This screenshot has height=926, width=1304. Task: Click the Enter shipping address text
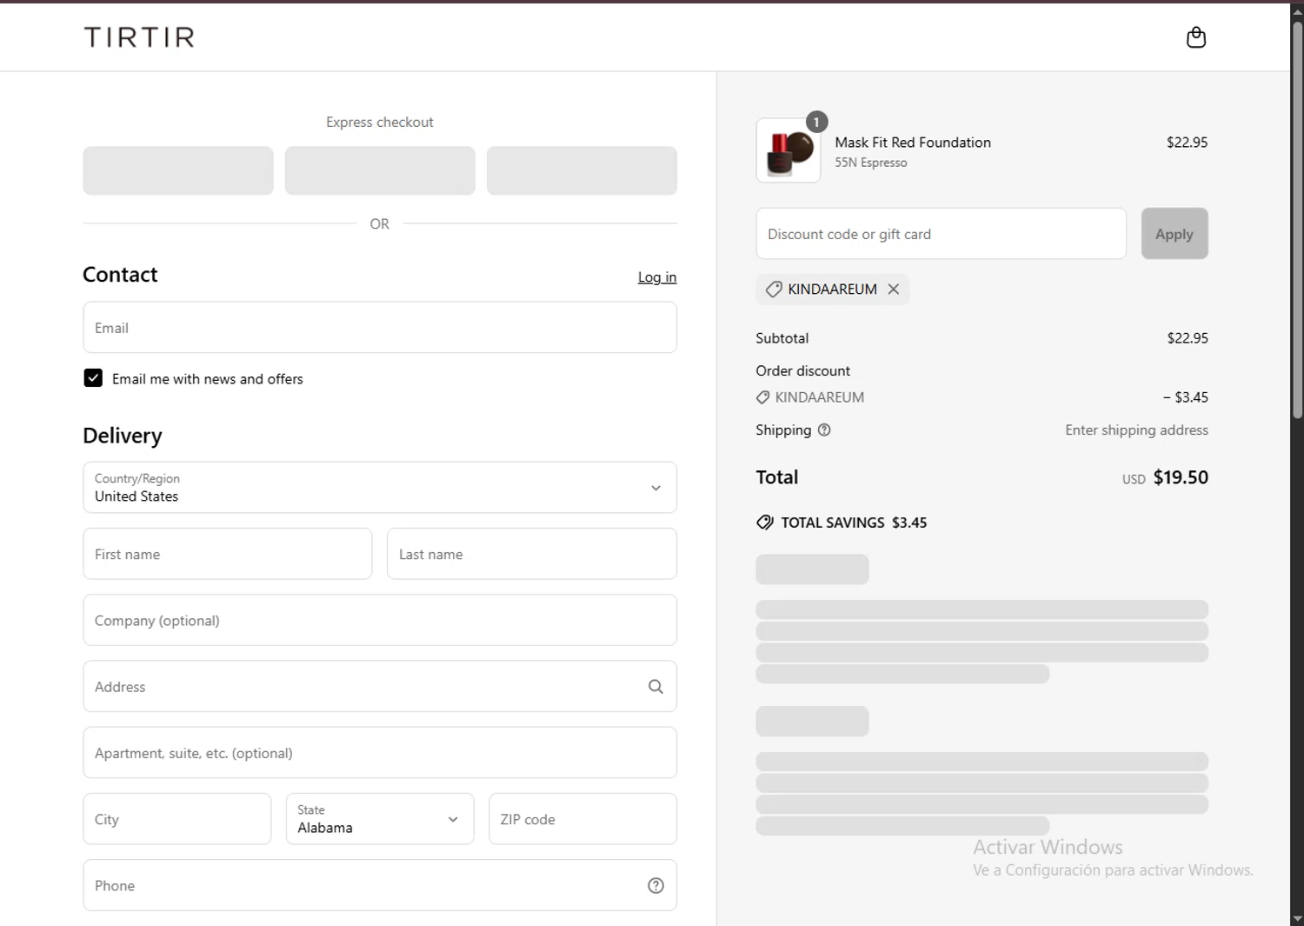click(1136, 430)
